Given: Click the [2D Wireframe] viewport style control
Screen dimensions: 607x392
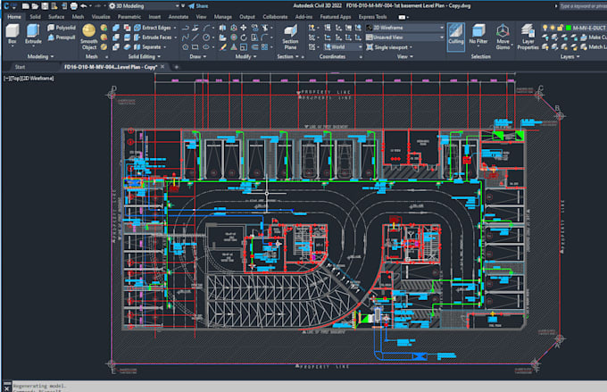Looking at the screenshot, I should pyautogui.click(x=37, y=79).
